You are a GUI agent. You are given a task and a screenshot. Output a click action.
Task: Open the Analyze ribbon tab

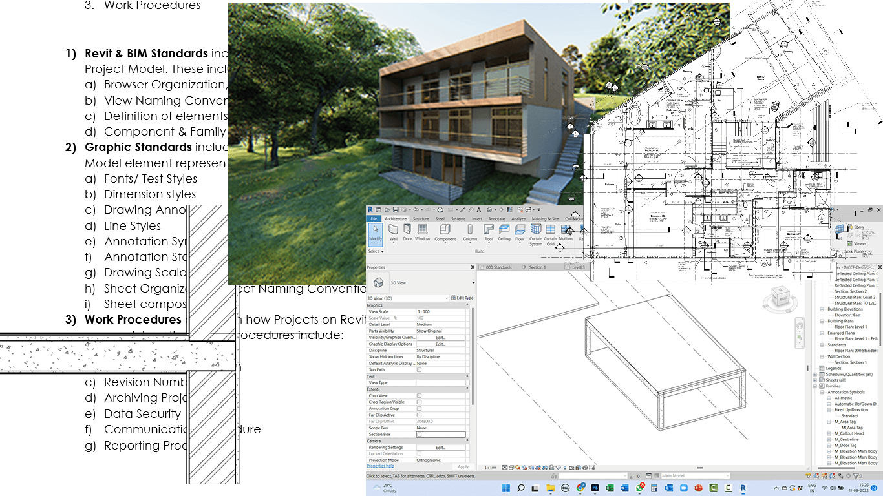click(x=518, y=219)
